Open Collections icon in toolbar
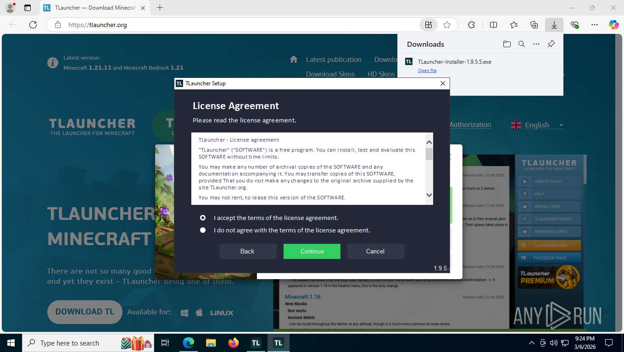Image resolution: width=624 pixels, height=352 pixels. [x=534, y=25]
